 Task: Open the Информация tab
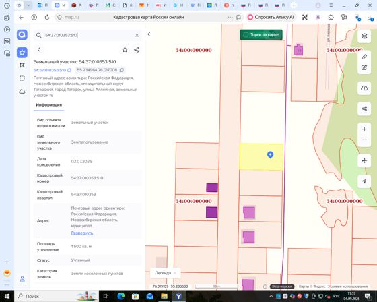(48, 105)
